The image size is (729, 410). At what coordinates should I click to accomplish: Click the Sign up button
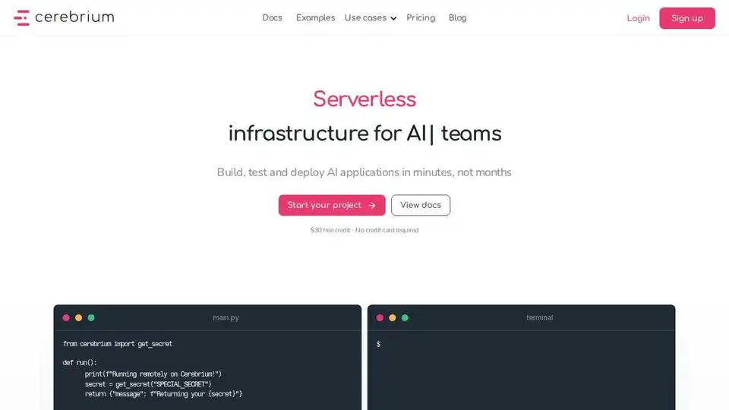tap(687, 18)
